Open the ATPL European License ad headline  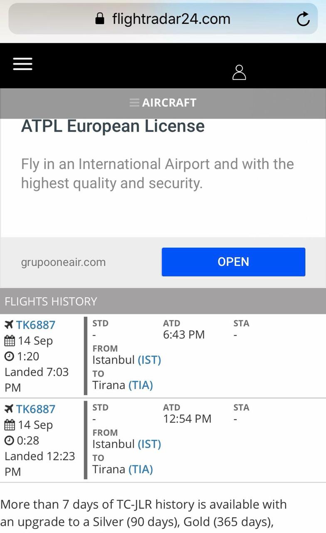tap(113, 126)
